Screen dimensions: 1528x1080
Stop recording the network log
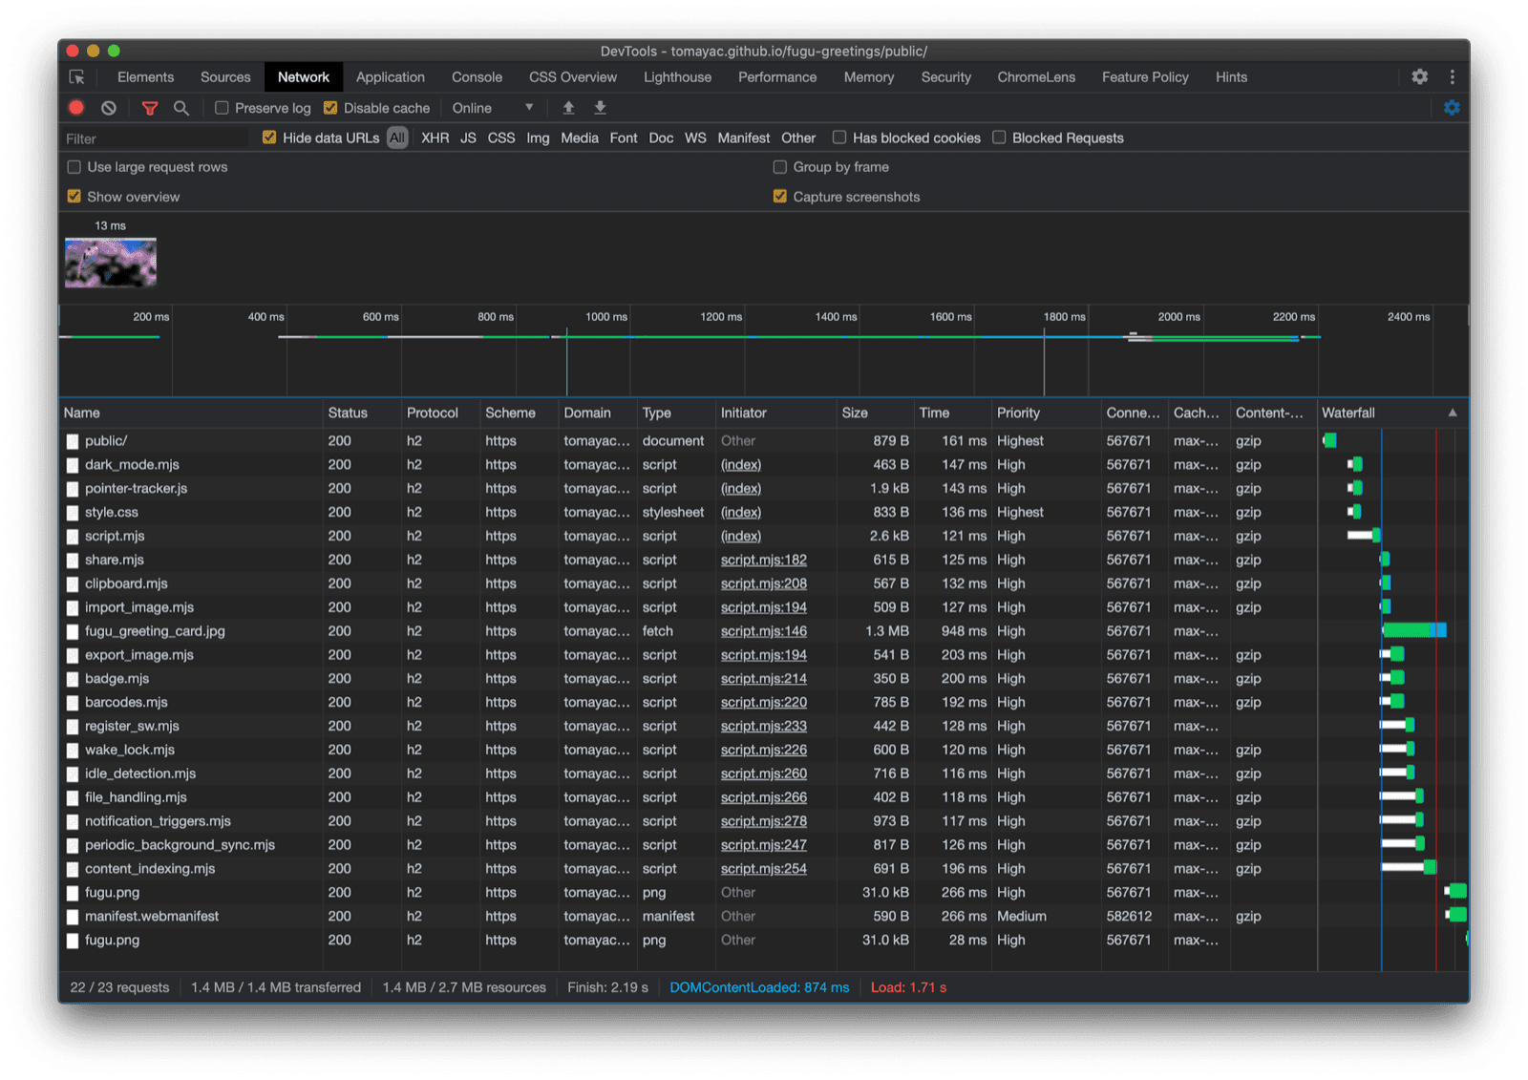(x=75, y=108)
